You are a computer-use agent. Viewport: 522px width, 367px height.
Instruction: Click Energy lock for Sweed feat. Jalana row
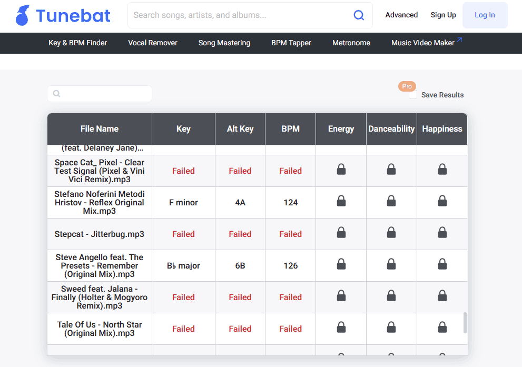(x=341, y=296)
